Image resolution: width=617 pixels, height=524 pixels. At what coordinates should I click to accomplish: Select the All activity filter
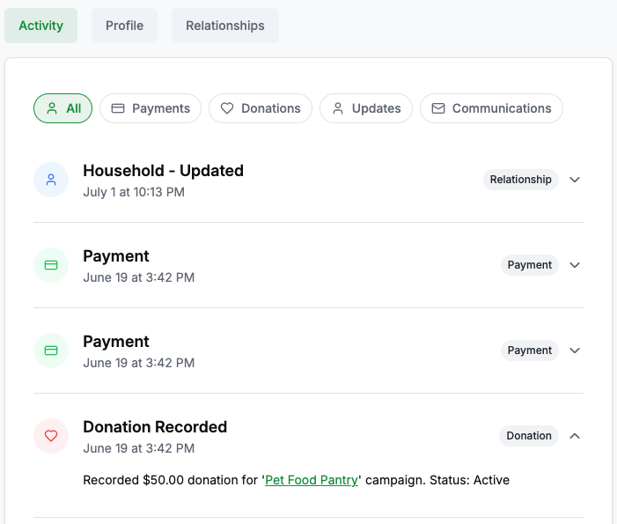click(x=63, y=108)
